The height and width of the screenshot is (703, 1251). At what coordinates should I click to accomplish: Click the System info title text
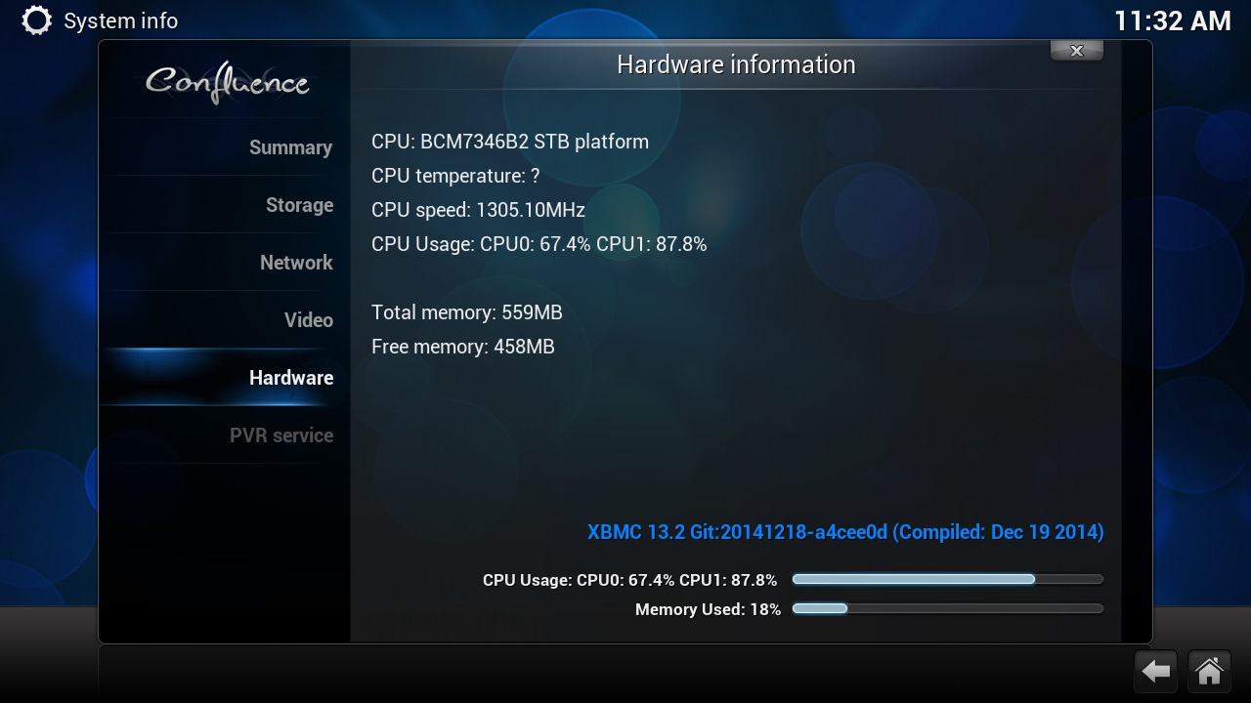pyautogui.click(x=120, y=21)
